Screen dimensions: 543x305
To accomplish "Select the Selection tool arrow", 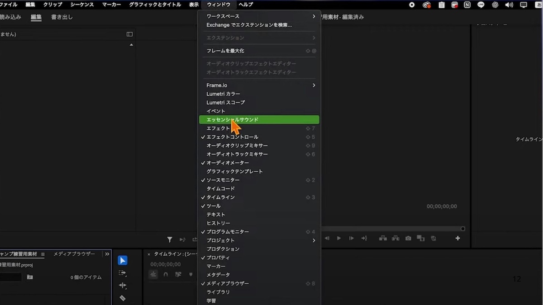I will pos(123,260).
